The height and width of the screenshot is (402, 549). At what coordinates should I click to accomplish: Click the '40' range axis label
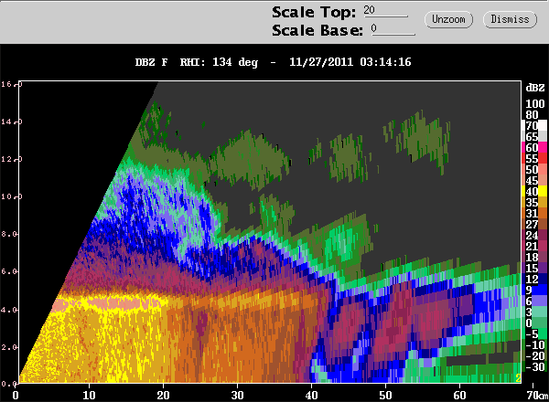[x=311, y=396]
